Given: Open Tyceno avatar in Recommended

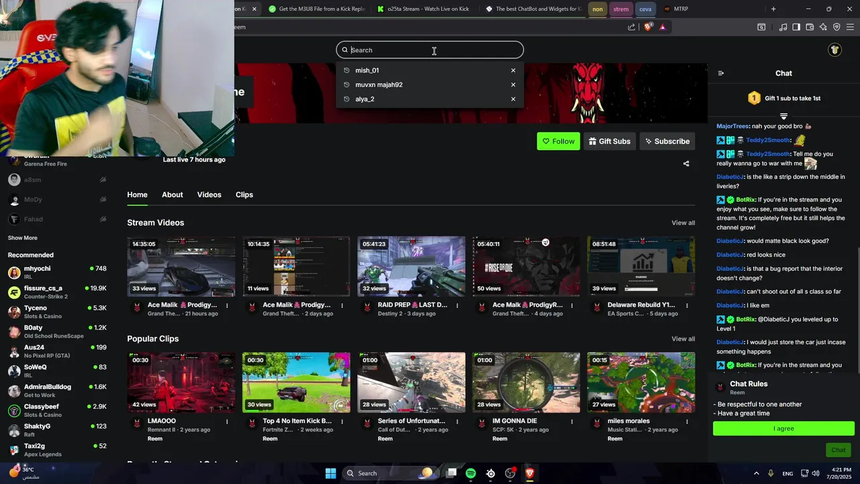Looking at the screenshot, I should 14,312.
